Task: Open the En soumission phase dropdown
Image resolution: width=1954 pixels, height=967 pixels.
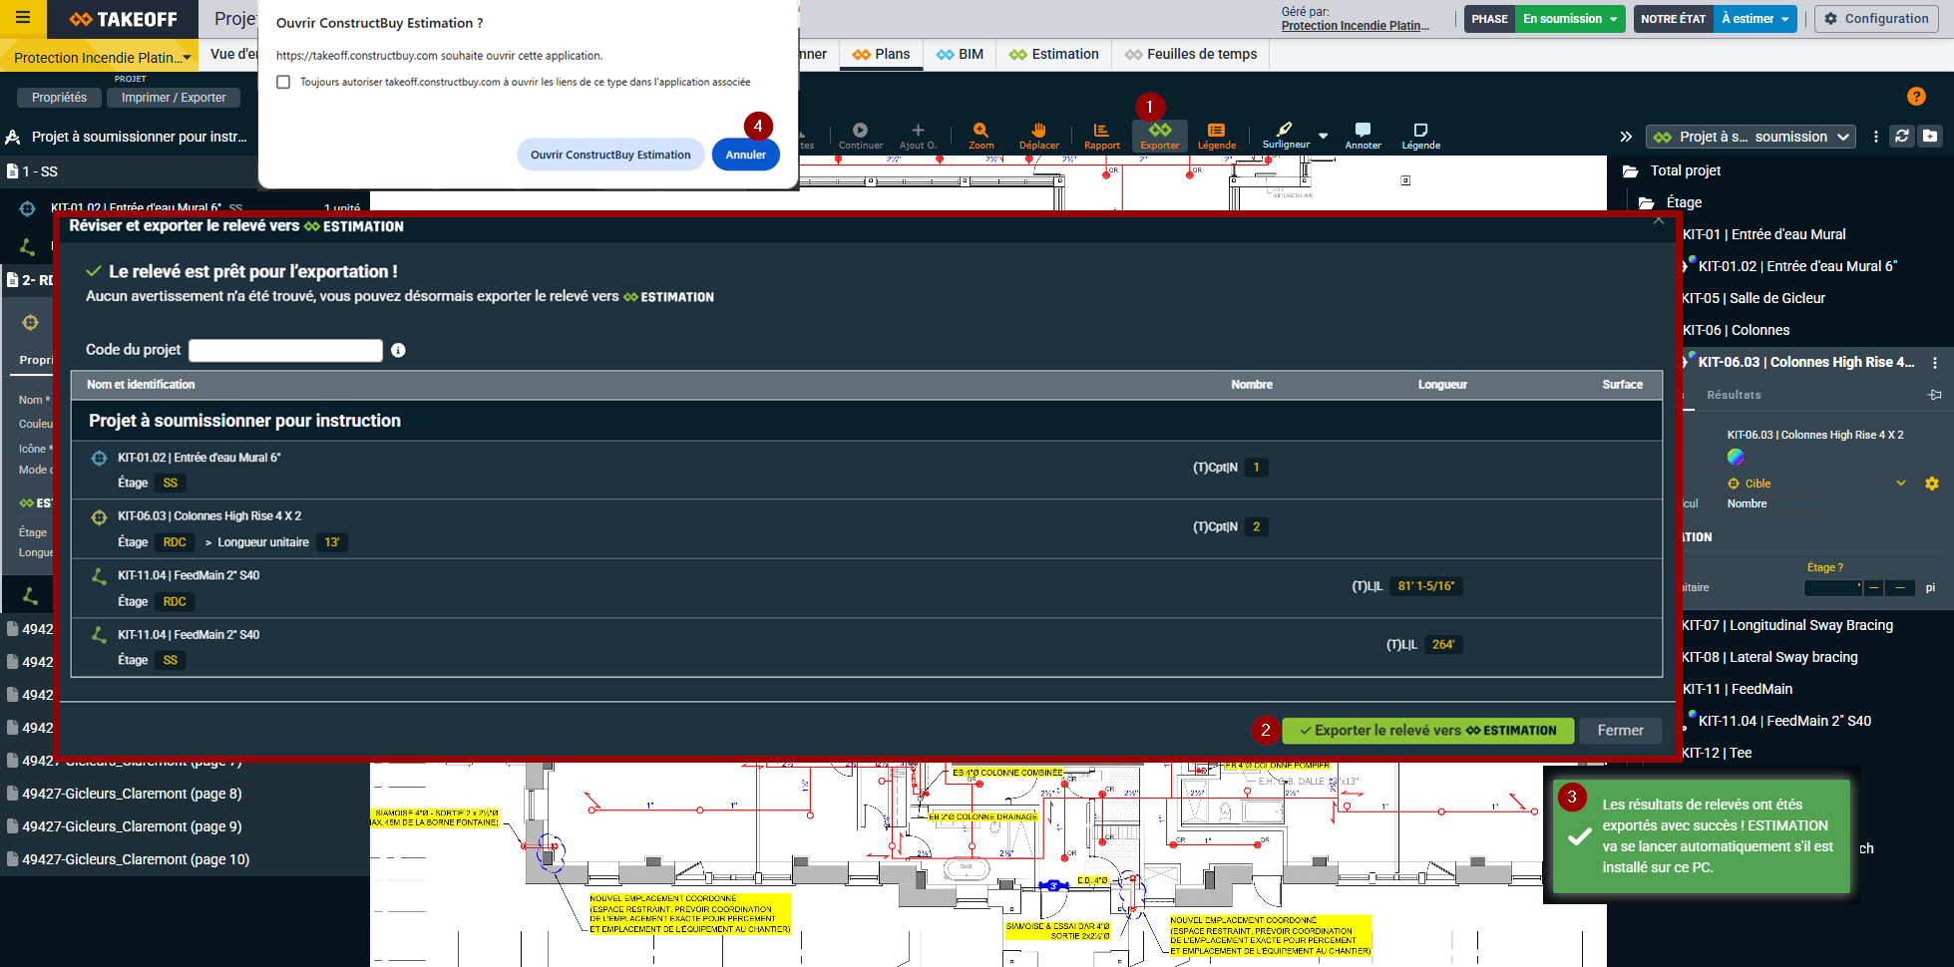Action: 1570,19
